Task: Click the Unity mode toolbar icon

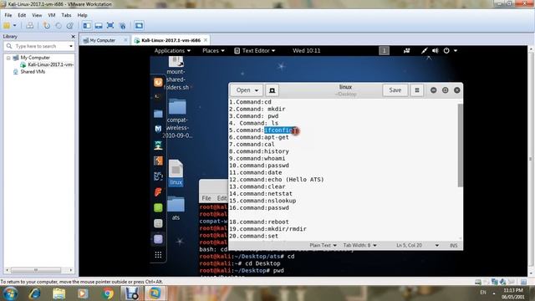Action: pyautogui.click(x=123, y=26)
